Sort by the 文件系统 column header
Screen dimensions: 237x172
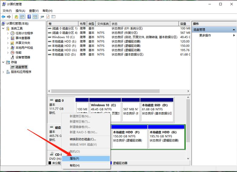coord(103,24)
